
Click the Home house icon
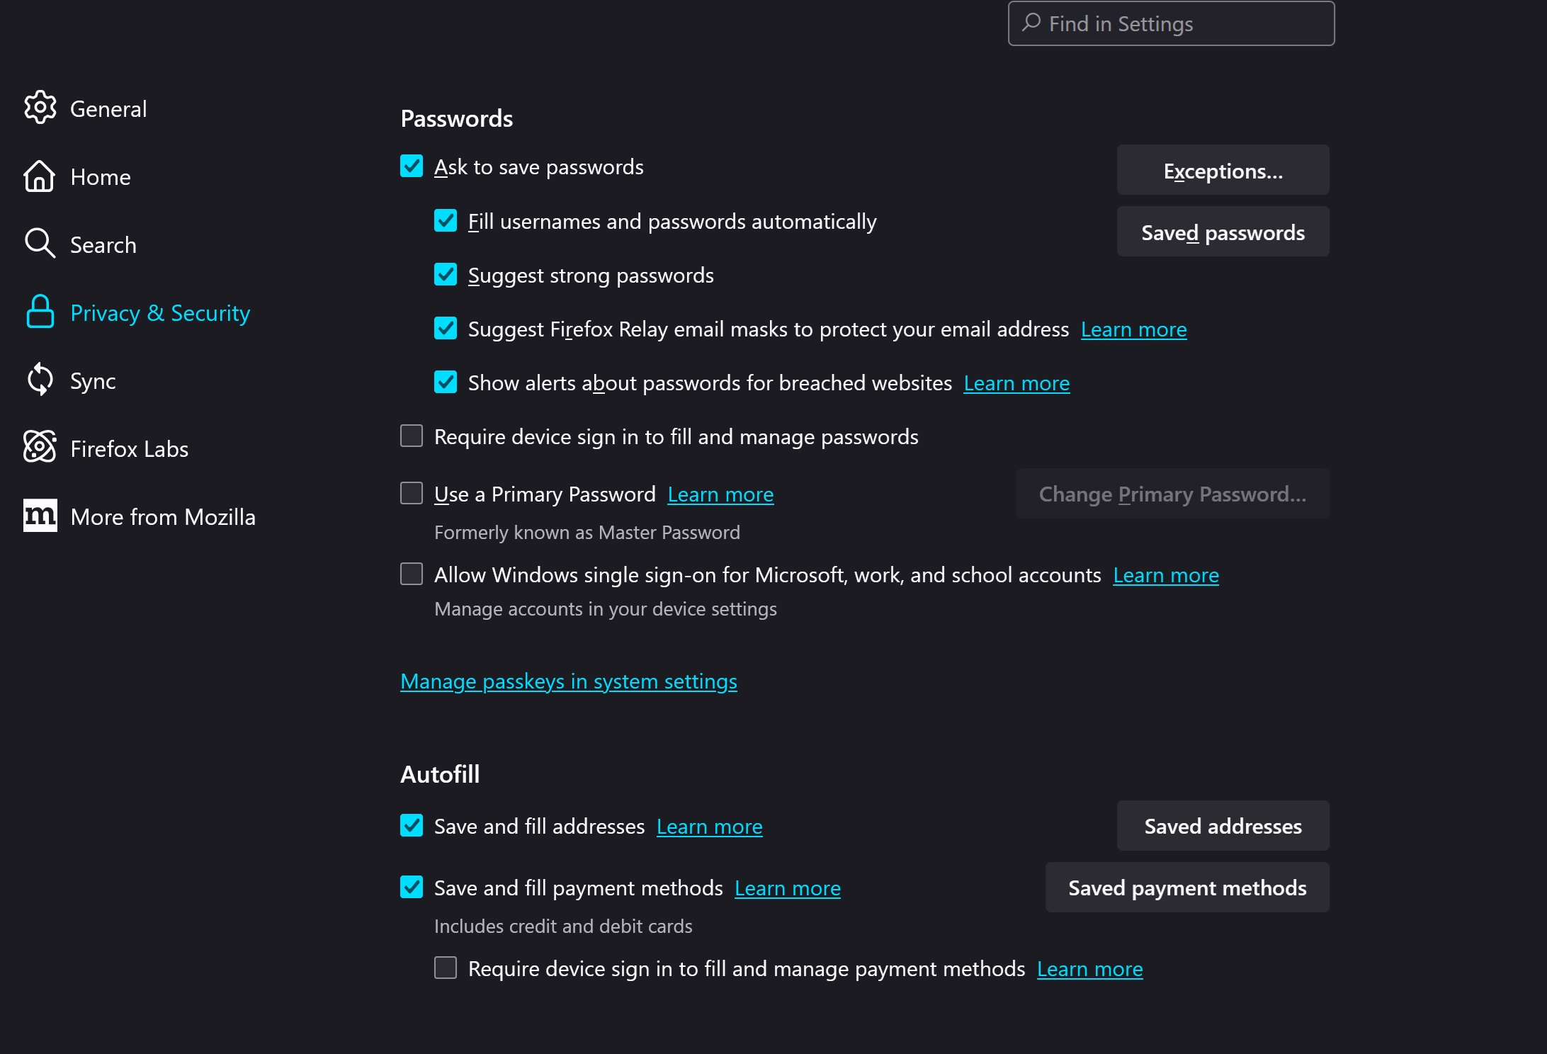click(40, 176)
